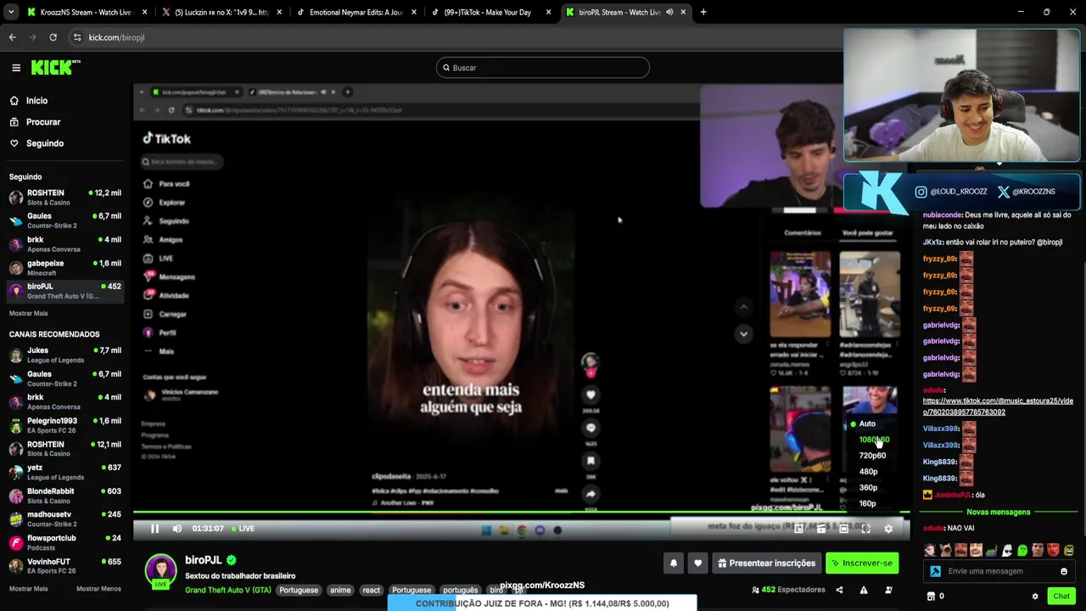Insert the green ghost emote

1022,551
